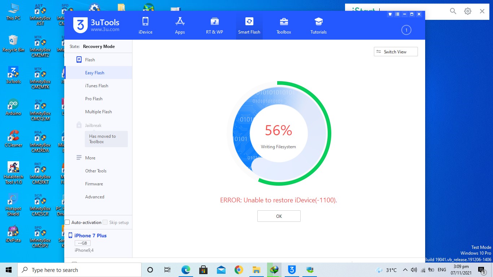Toggle the Skip setup checkbox
The height and width of the screenshot is (277, 493).
105,222
